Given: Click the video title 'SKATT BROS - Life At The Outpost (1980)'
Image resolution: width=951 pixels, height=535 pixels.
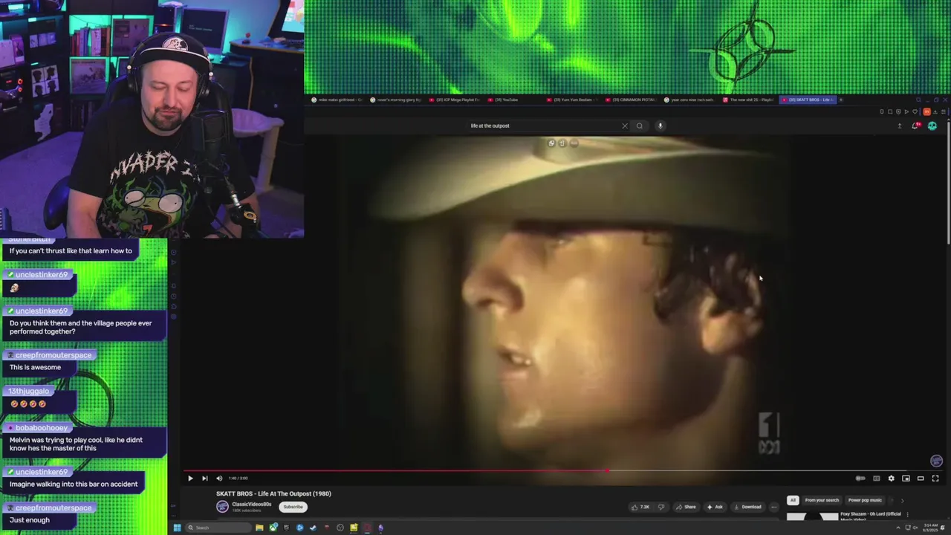Looking at the screenshot, I should coord(273,493).
